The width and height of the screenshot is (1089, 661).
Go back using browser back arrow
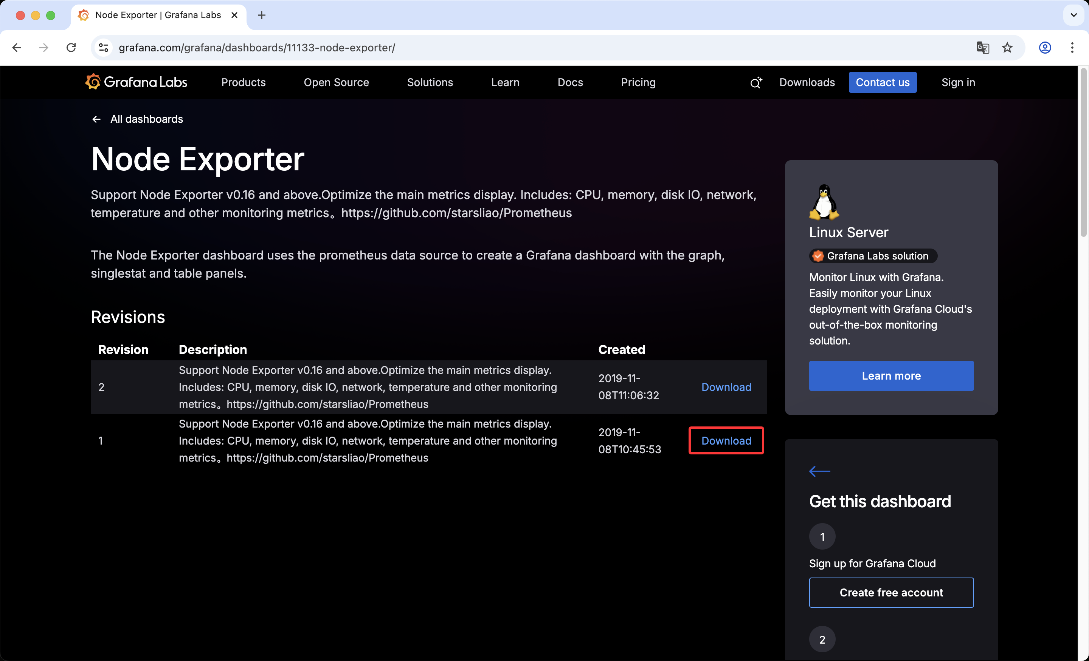pyautogui.click(x=17, y=48)
